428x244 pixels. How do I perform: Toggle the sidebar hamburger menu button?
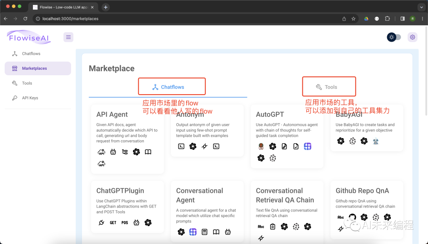[68, 37]
